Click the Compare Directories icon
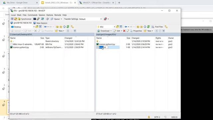 point(16,19)
